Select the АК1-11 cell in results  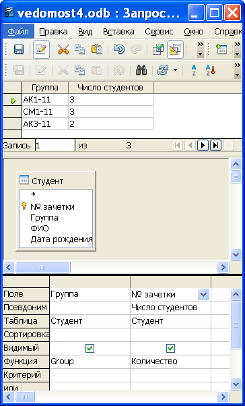pos(45,100)
